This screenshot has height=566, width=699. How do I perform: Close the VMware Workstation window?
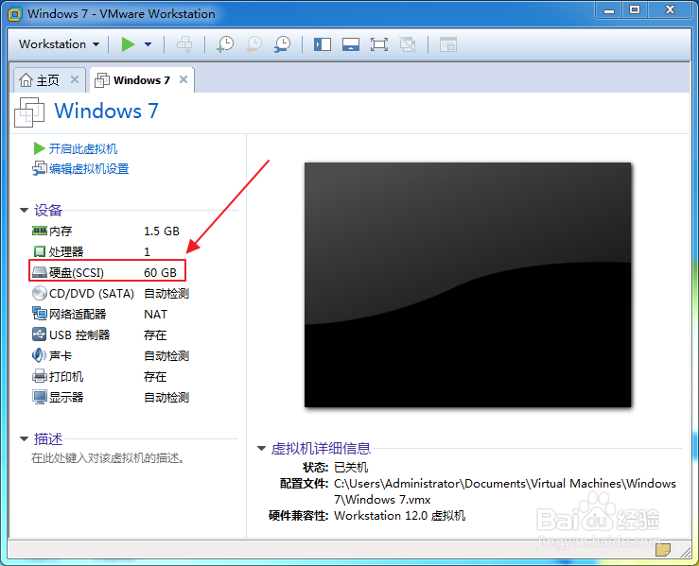(x=670, y=10)
